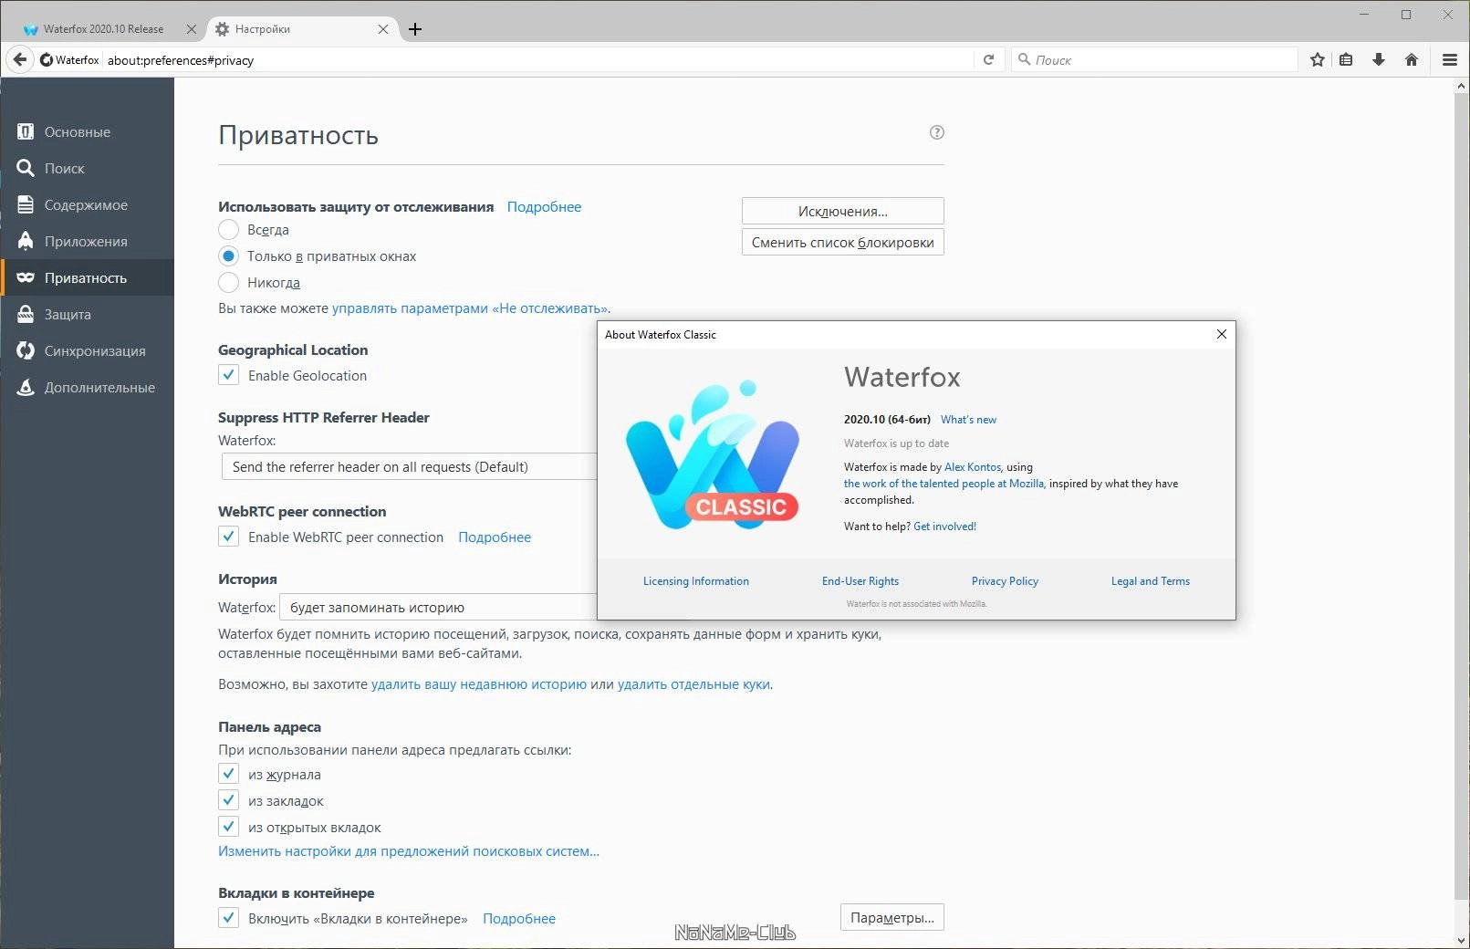
Task: Open Синхронизация settings section
Action: coord(87,350)
